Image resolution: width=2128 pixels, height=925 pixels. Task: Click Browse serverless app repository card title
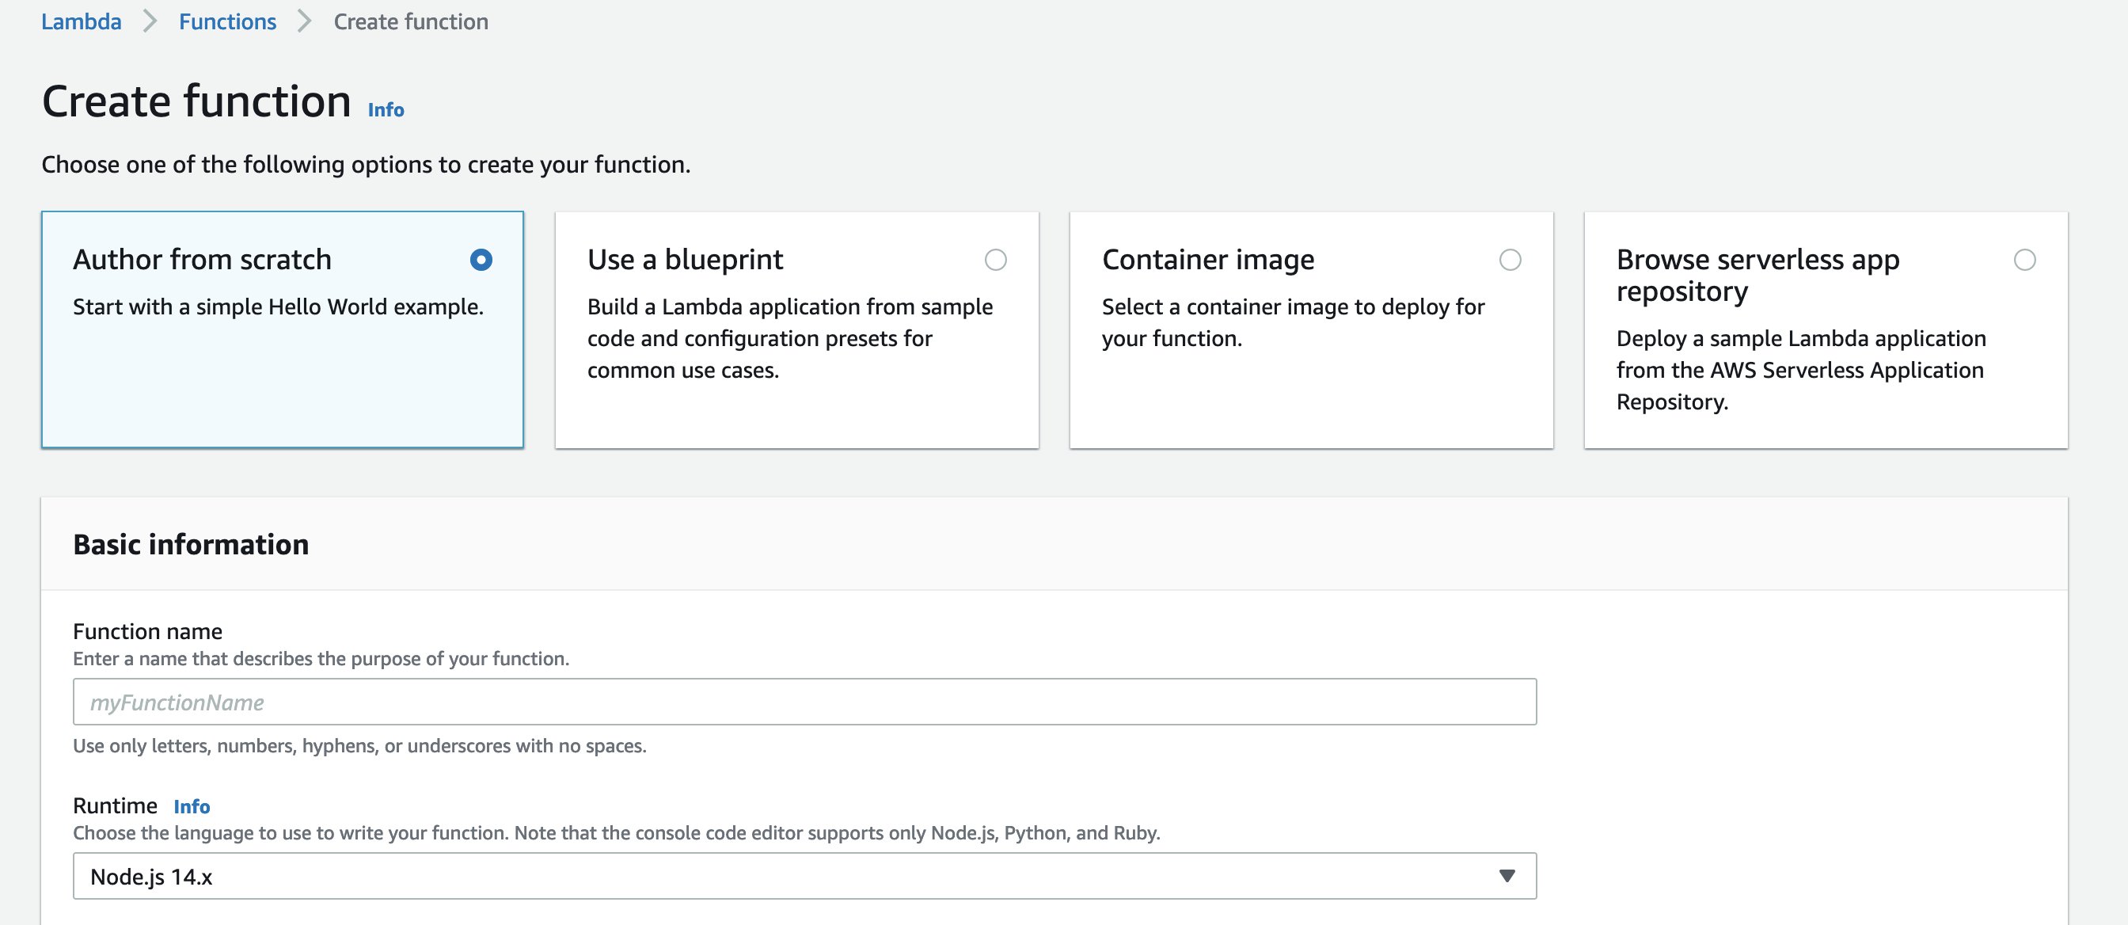click(1758, 276)
